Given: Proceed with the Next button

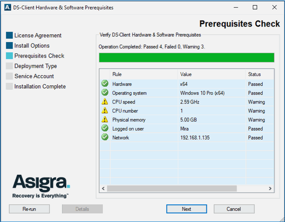Looking at the screenshot, I should click(x=186, y=209).
